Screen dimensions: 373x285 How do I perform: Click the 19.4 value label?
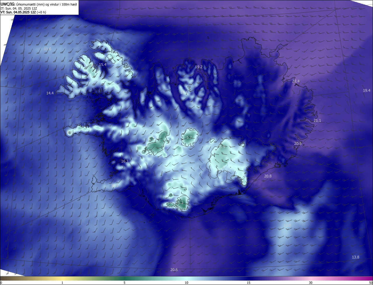(367, 91)
